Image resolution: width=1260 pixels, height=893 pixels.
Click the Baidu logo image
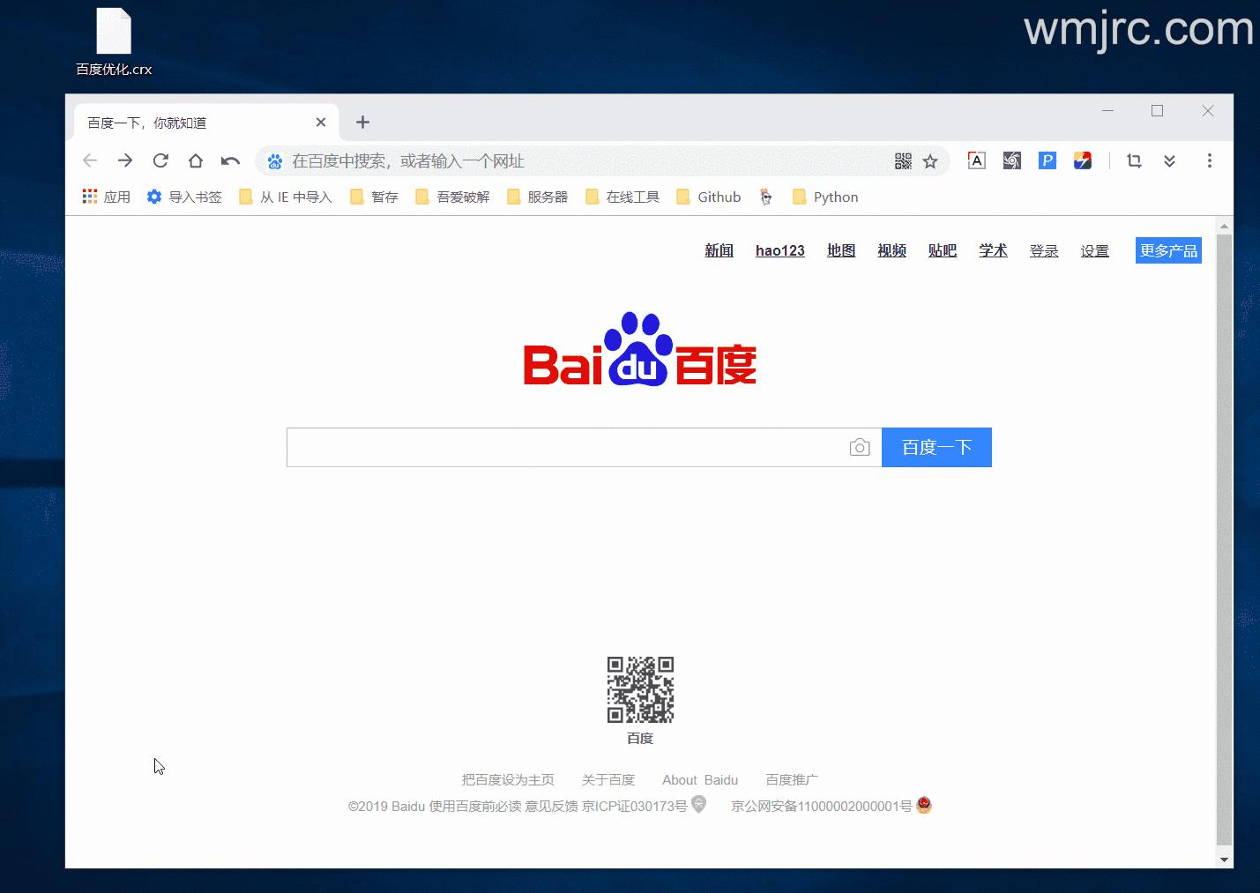[x=640, y=349]
